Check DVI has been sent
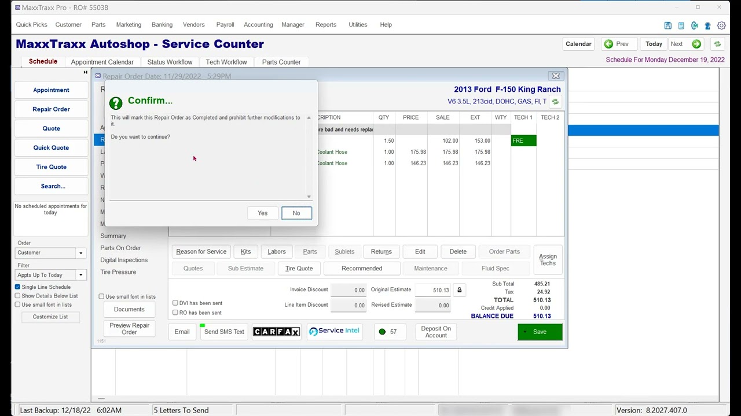Image resolution: width=741 pixels, height=416 pixels. pyautogui.click(x=175, y=303)
